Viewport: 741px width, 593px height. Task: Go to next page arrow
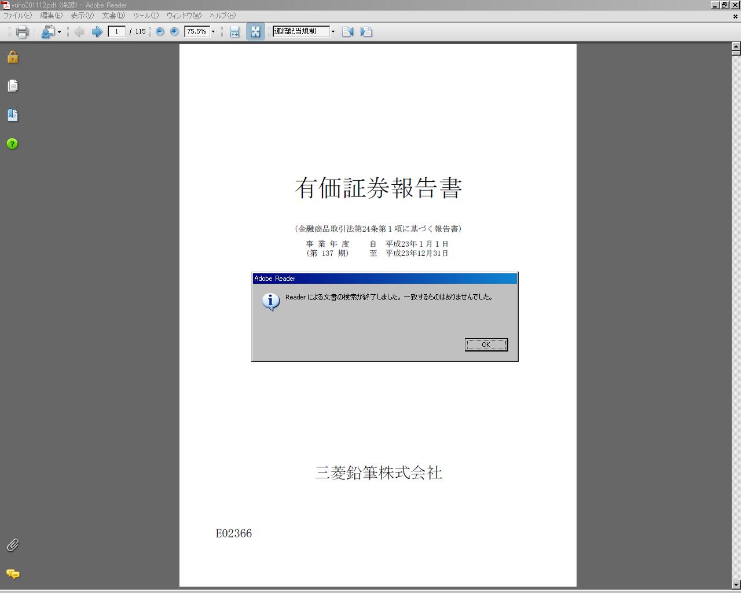coord(97,32)
